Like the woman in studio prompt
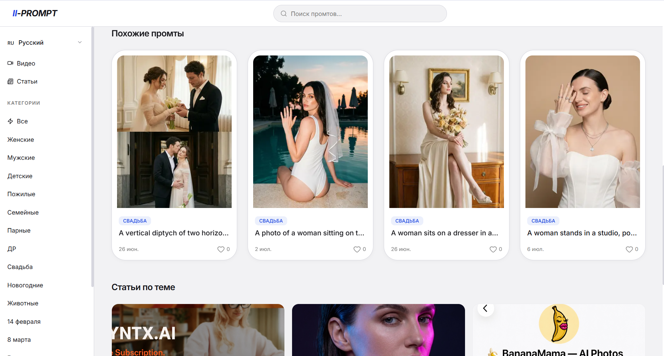664x356 pixels. [629, 249]
